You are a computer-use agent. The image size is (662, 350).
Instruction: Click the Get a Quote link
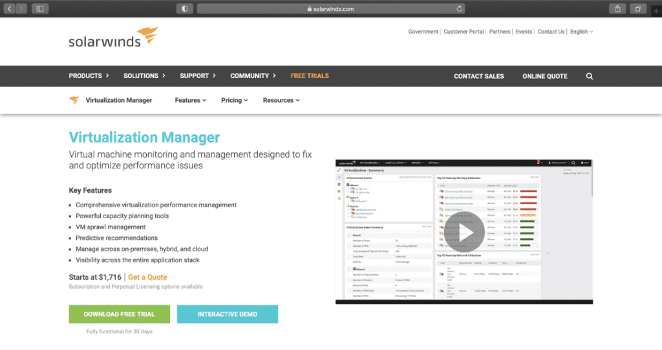pos(147,277)
